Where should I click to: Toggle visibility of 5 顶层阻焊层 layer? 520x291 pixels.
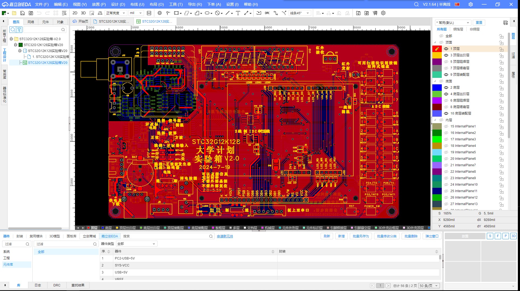tap(446, 62)
